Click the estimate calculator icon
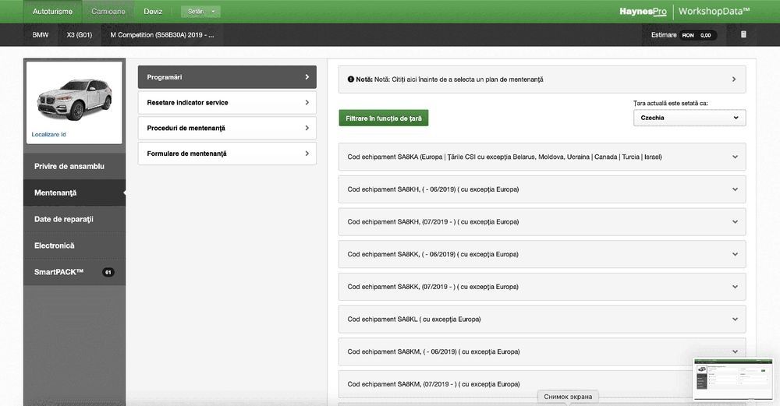The height and width of the screenshot is (406, 780). [x=743, y=35]
